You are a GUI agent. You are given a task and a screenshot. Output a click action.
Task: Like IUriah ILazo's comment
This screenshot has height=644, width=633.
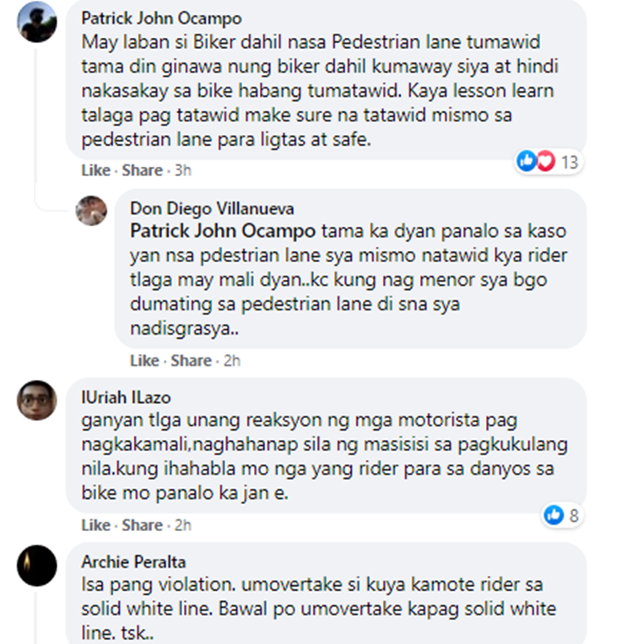[96, 525]
